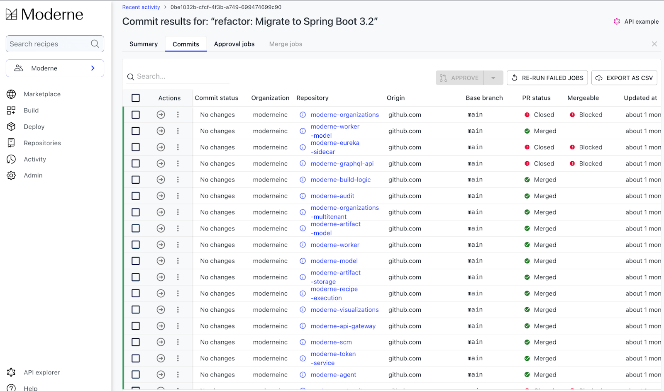Screen dimensions: 664x391
Task: Check the moderne-organizations row checkbox
Action: (x=136, y=114)
